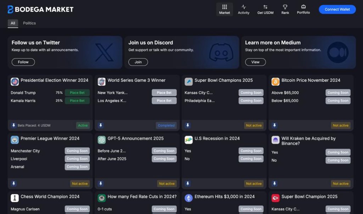Pin the U.S Recession in 2024 market
Image resolution: width=363 pixels, height=214 pixels.
tap(188, 184)
